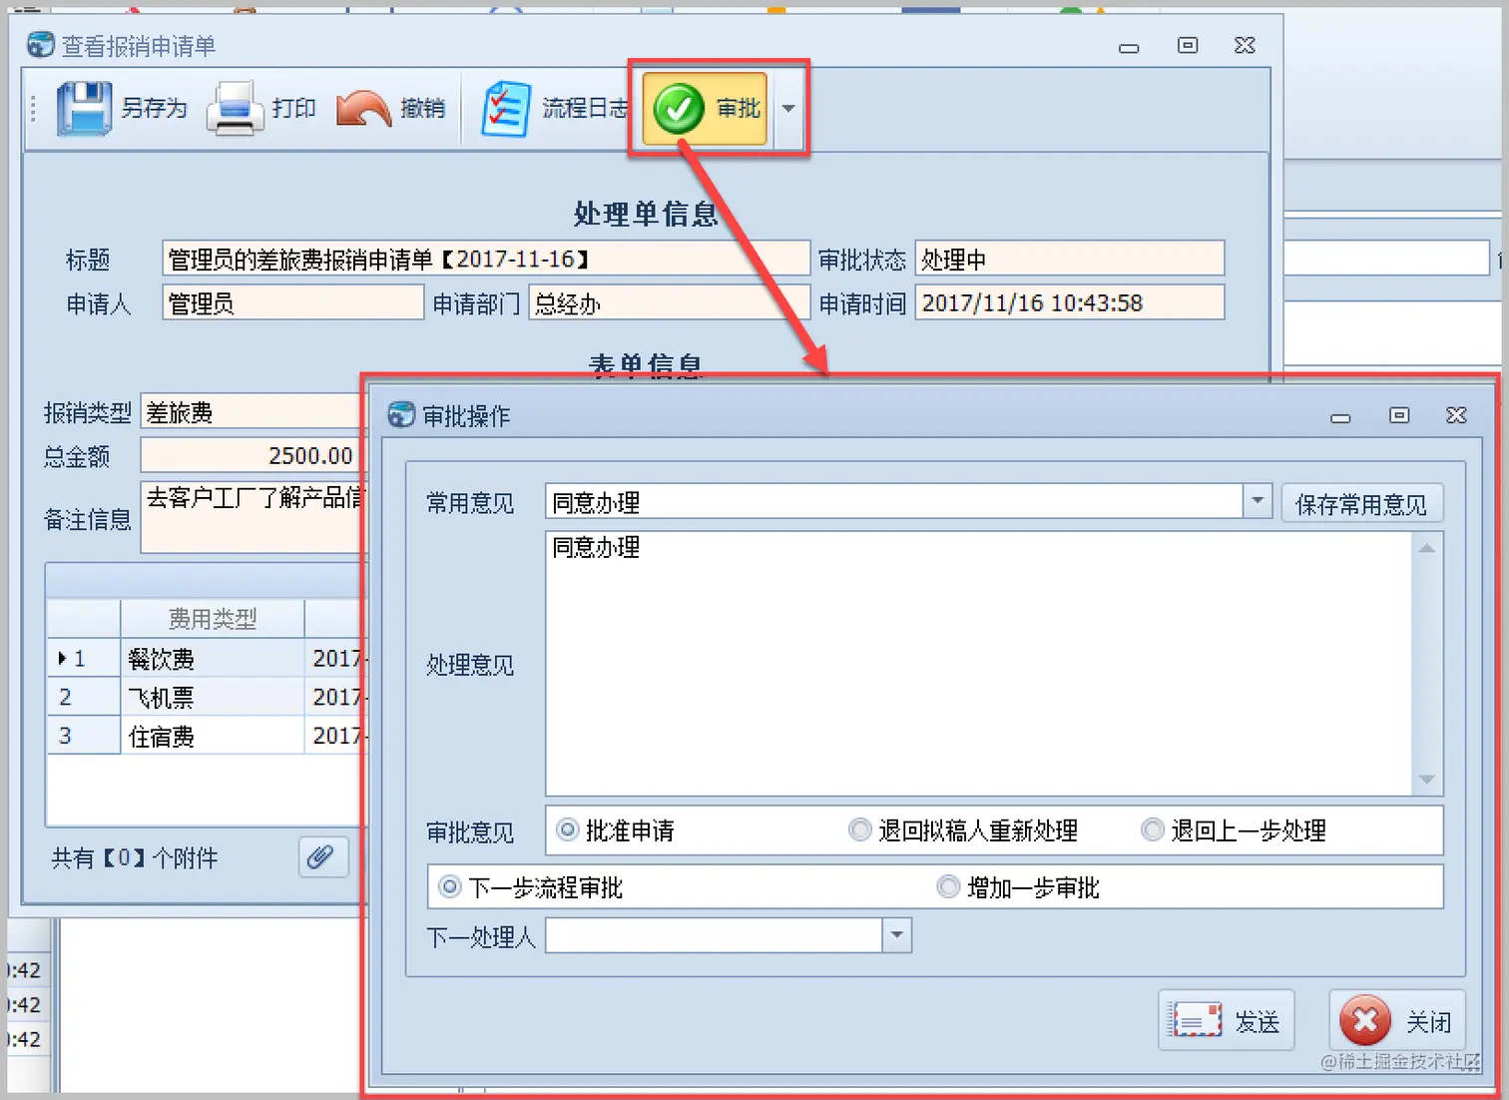This screenshot has height=1100, width=1509.
Task: Click row number 1 indicator in expense table
Action: [x=84, y=658]
